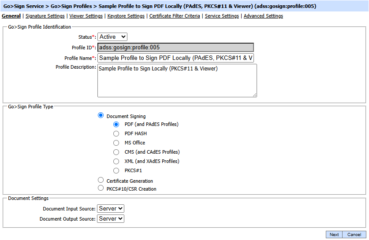This screenshot has height=240, width=369.
Task: Click the Next button
Action: click(x=334, y=234)
